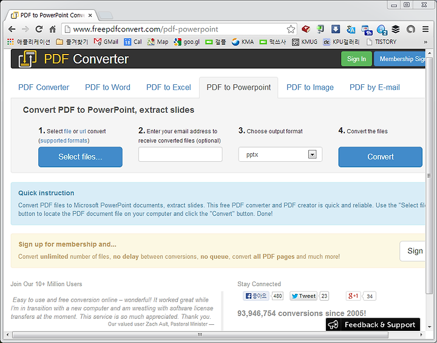This screenshot has width=437, height=343.
Task: Open the KPU gallery bookmark
Action: click(x=341, y=42)
